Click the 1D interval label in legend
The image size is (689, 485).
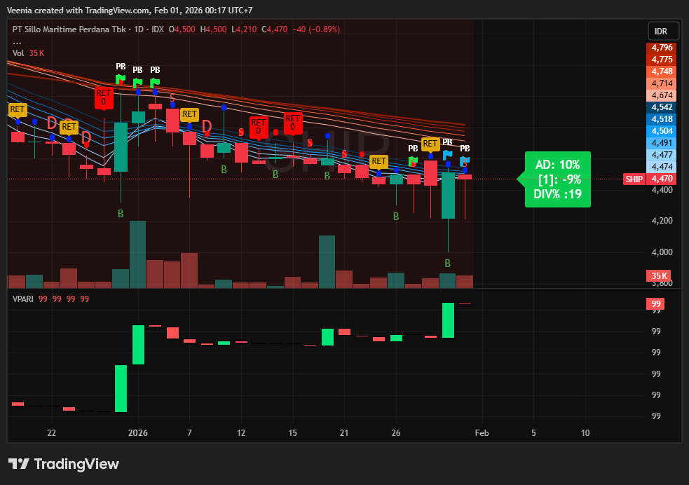[138, 29]
